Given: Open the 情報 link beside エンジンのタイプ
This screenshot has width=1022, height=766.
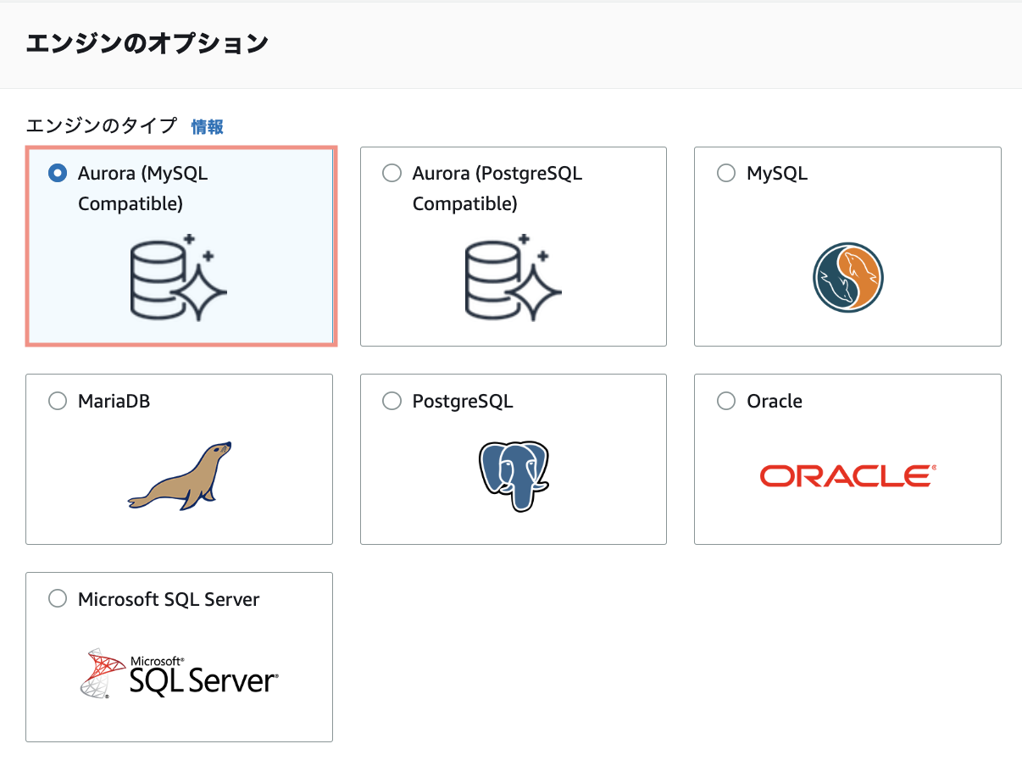Looking at the screenshot, I should (208, 127).
